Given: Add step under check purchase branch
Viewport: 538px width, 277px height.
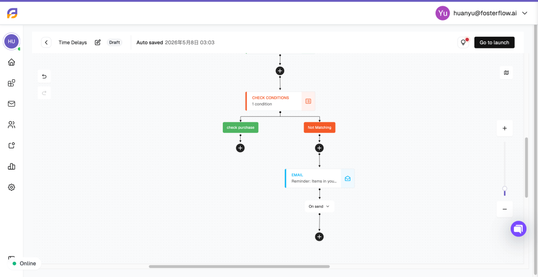Looking at the screenshot, I should [240, 148].
